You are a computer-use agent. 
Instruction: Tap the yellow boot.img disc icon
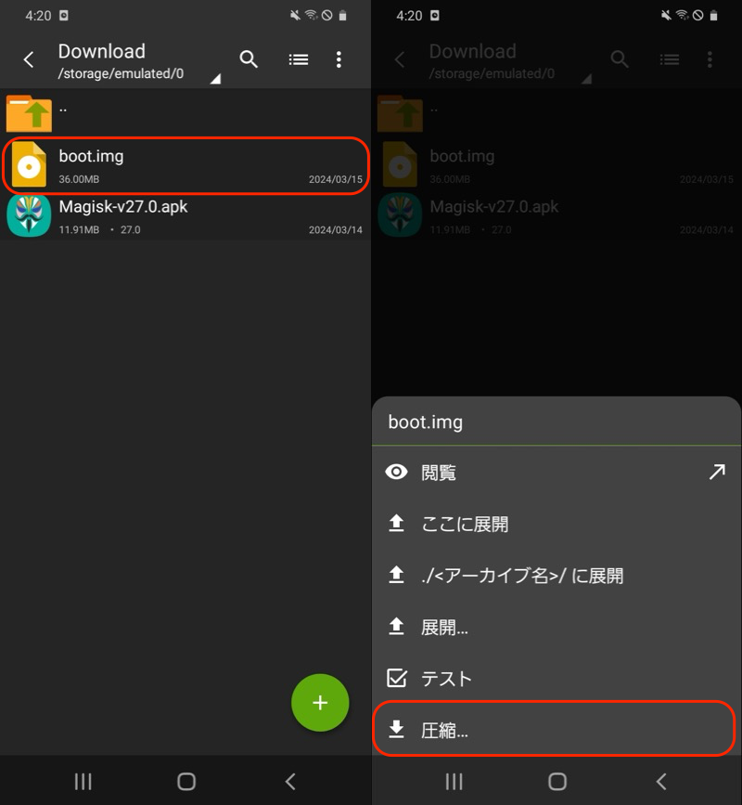point(29,165)
